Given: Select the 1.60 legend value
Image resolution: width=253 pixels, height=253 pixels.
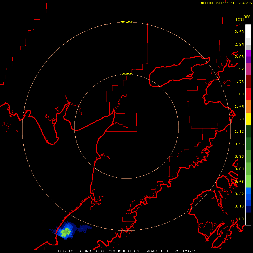Looking at the screenshot, I should pos(239,94).
